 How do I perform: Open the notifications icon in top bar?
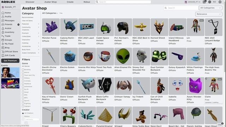click(204, 2)
